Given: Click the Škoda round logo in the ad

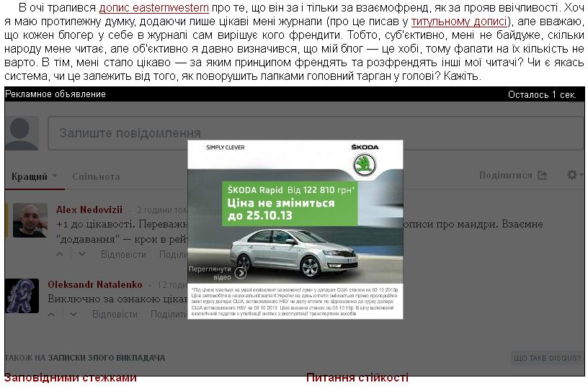Looking at the screenshot, I should [x=365, y=164].
